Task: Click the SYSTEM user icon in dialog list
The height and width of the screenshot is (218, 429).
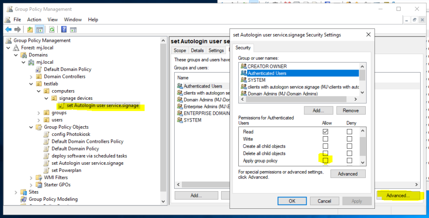Action: click(243, 80)
